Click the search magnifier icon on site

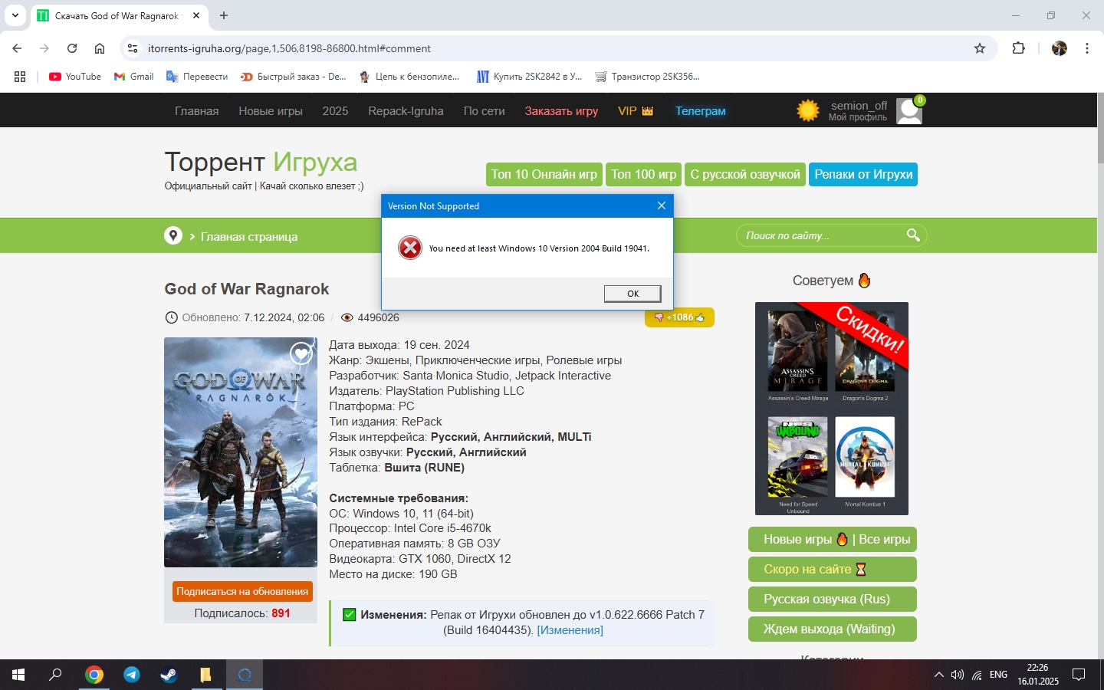tap(912, 235)
